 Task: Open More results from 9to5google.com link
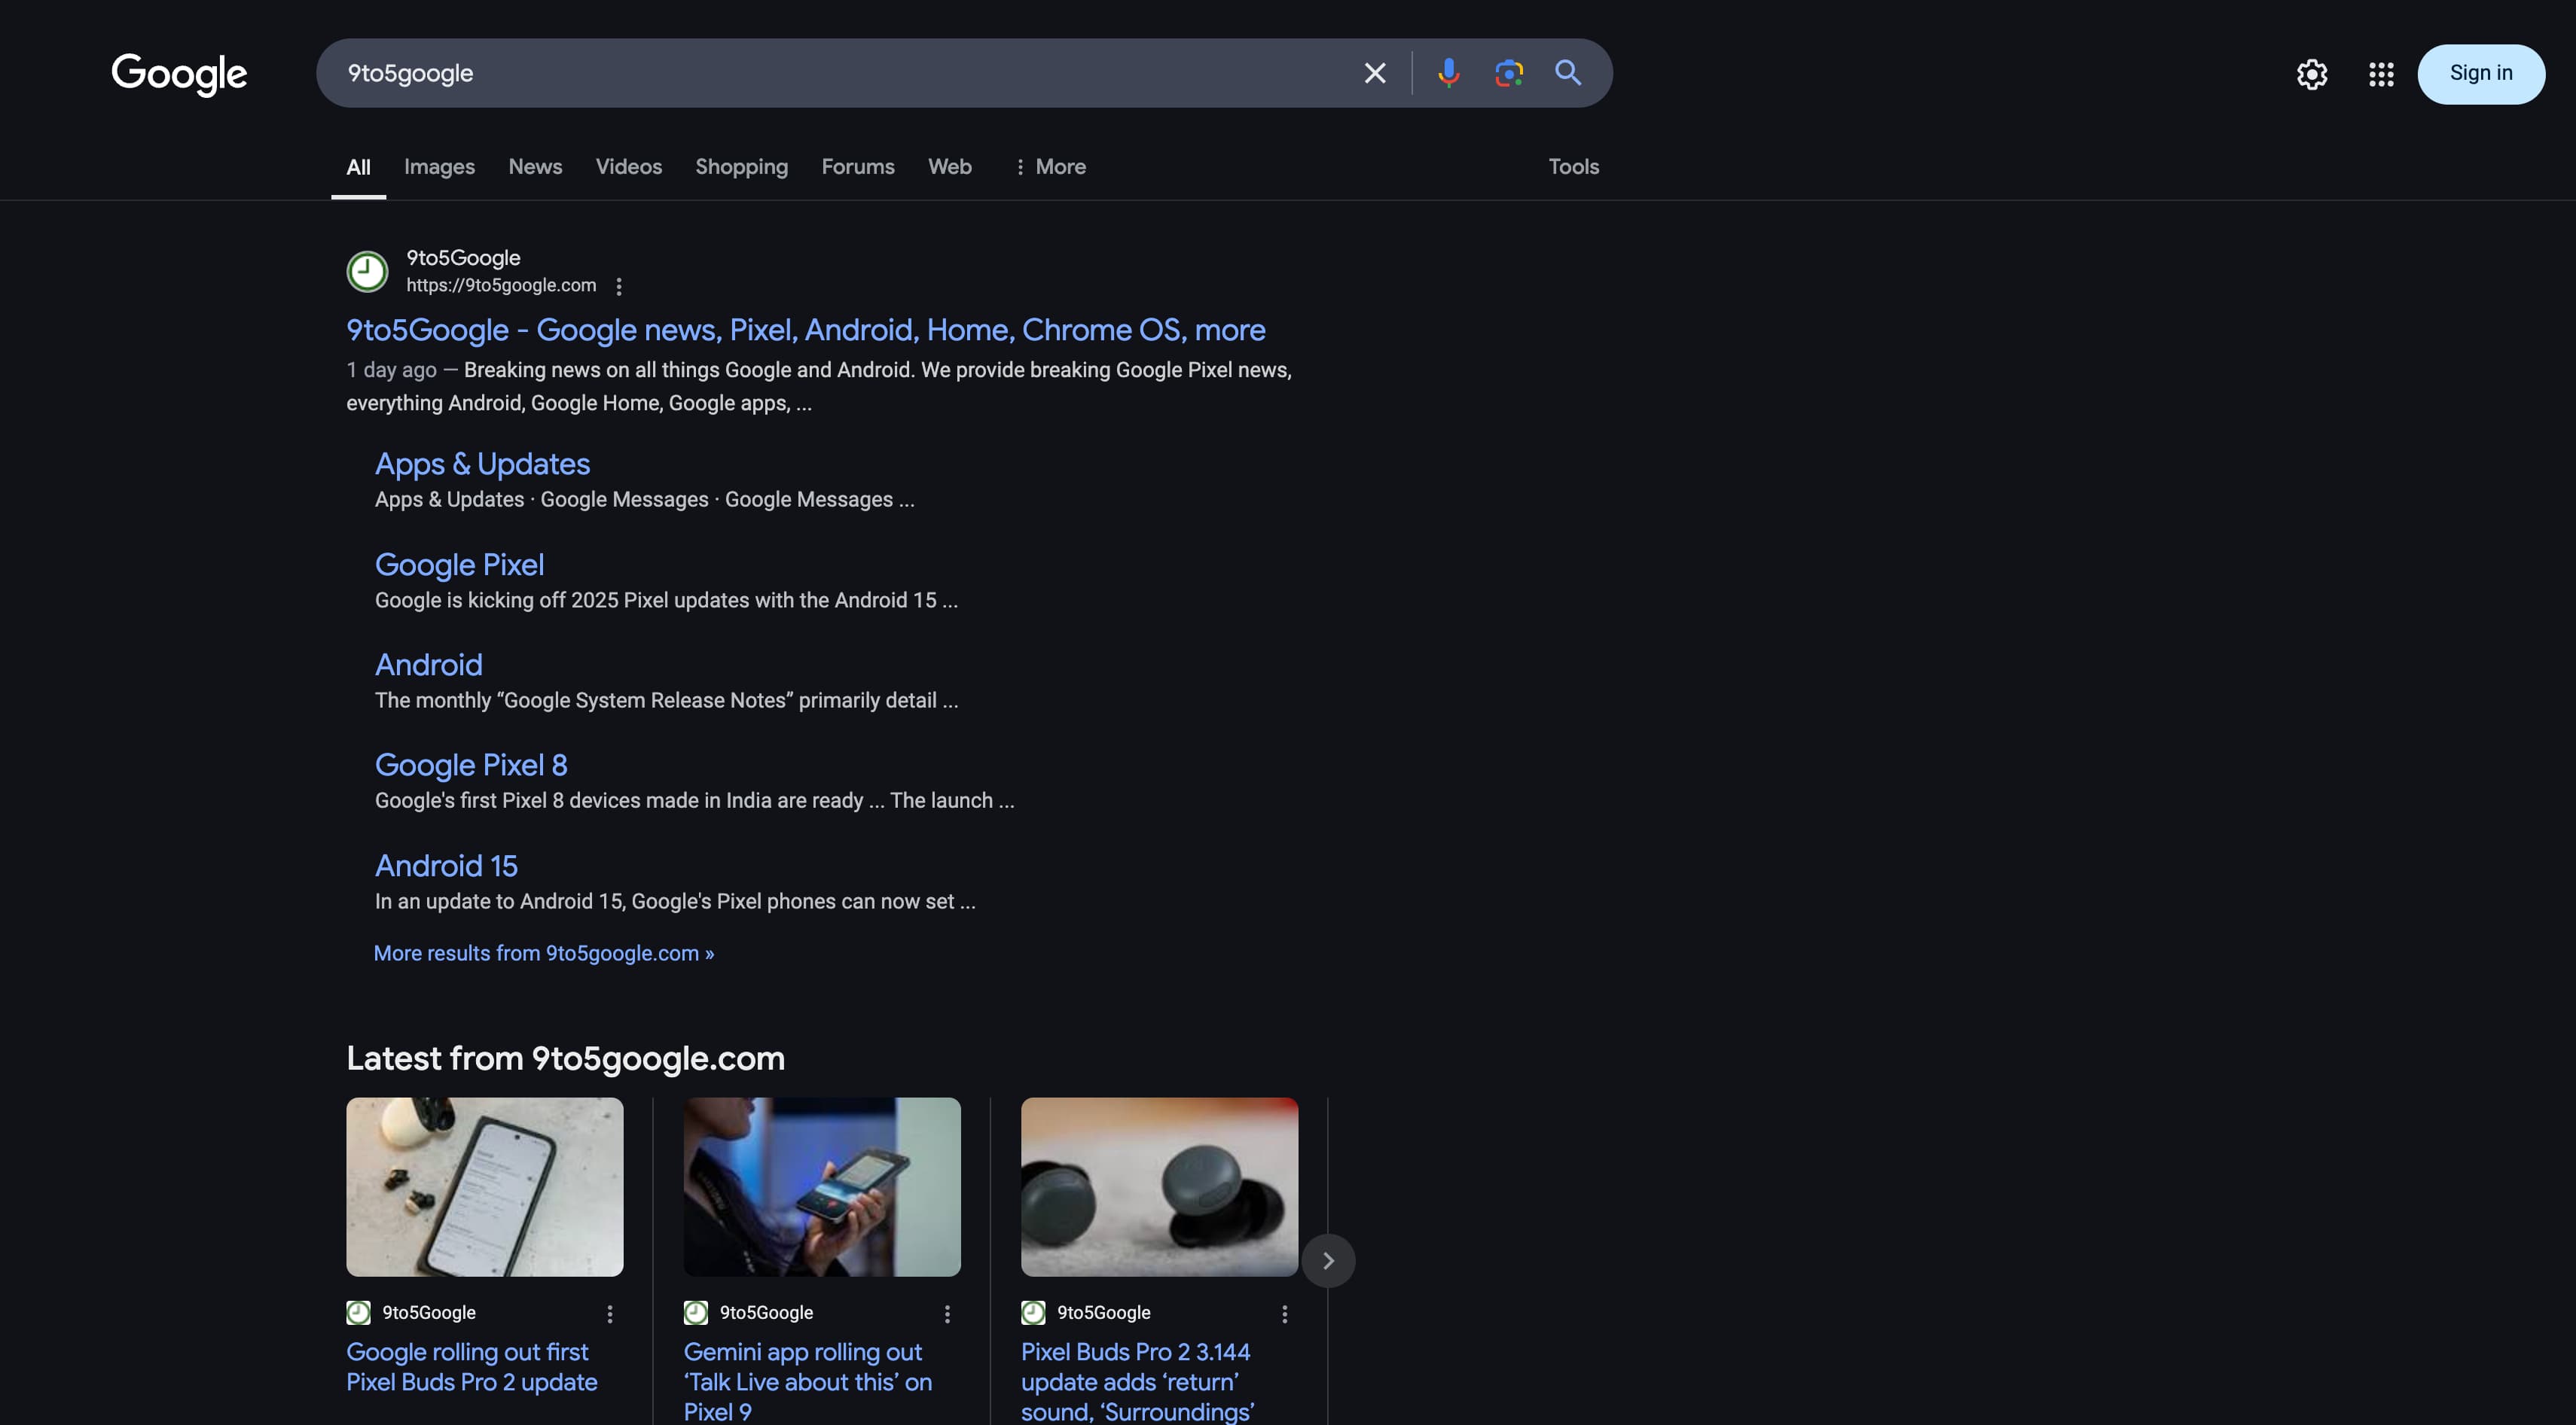tap(543, 953)
